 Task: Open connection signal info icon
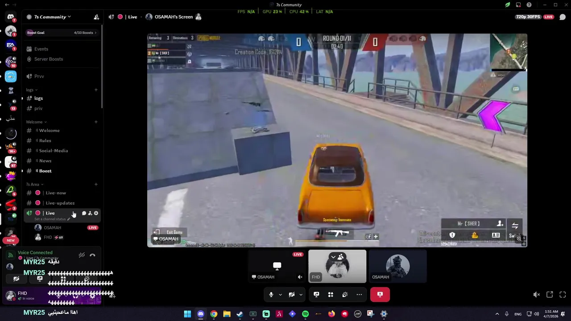[x=11, y=255]
